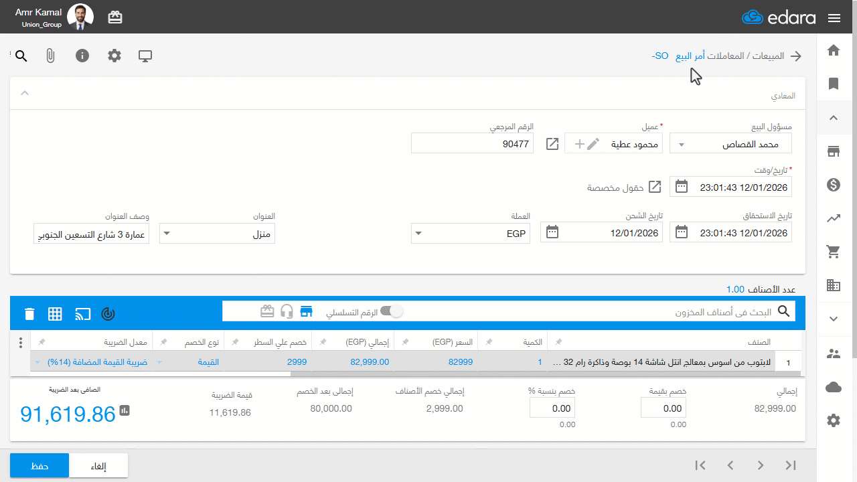857x482 pixels.
Task: Open نوع الخصم القيمة dropdown in row
Action: (159, 362)
